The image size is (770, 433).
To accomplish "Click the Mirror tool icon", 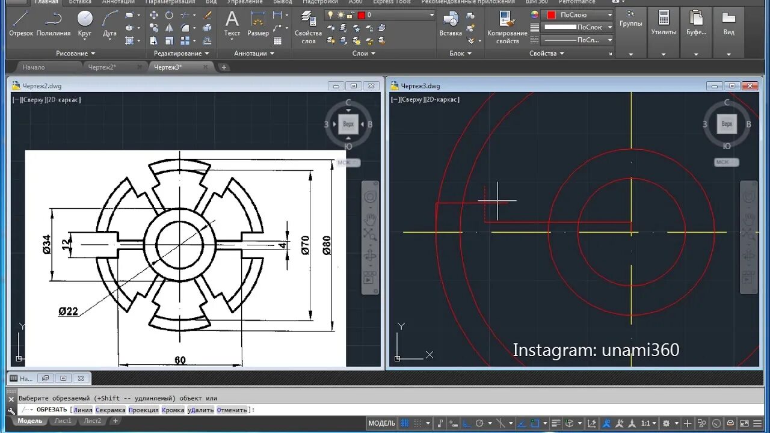I will pos(169,28).
